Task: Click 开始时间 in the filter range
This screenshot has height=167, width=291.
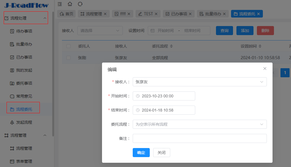Action: (166, 31)
